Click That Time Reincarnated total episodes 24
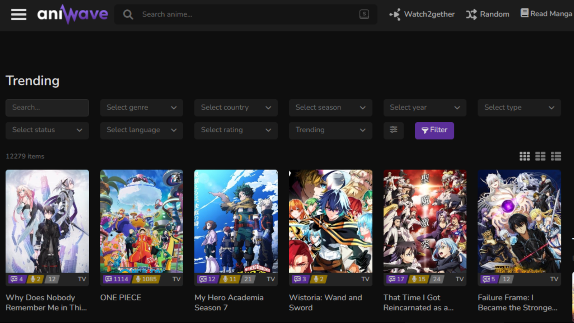Screen dimensions: 574x323 437,279
